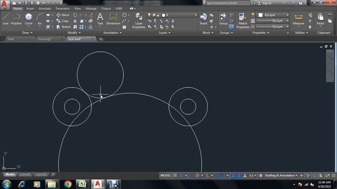Expand the Annotation panel
The image size is (337, 189).
coord(112,33)
